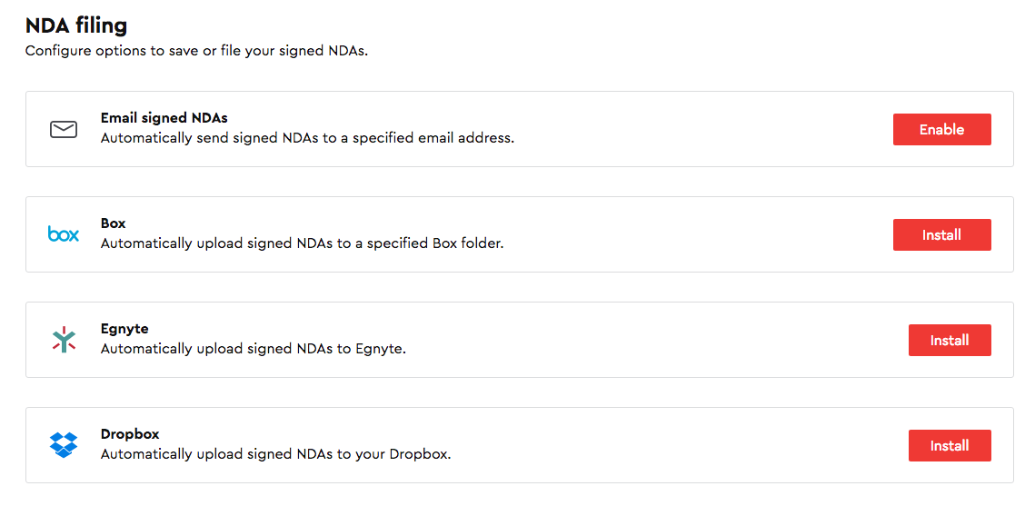Click empty space left of the Enable button
1035x506 pixels.
727,130
